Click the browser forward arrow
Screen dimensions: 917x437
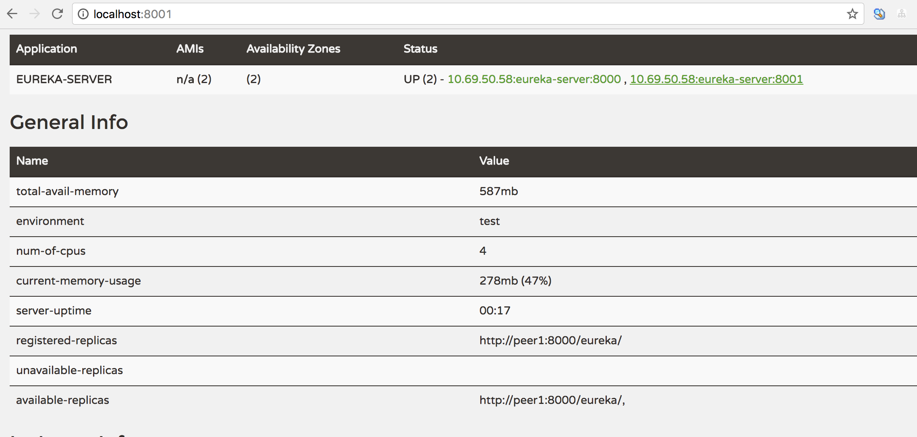(x=35, y=14)
